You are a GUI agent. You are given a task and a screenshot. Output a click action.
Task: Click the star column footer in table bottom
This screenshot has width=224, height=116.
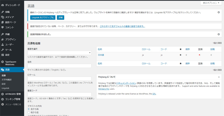pos(180,63)
